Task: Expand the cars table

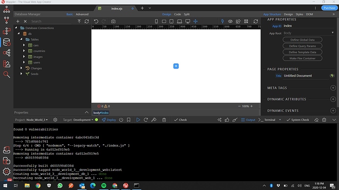Action: 24,45
